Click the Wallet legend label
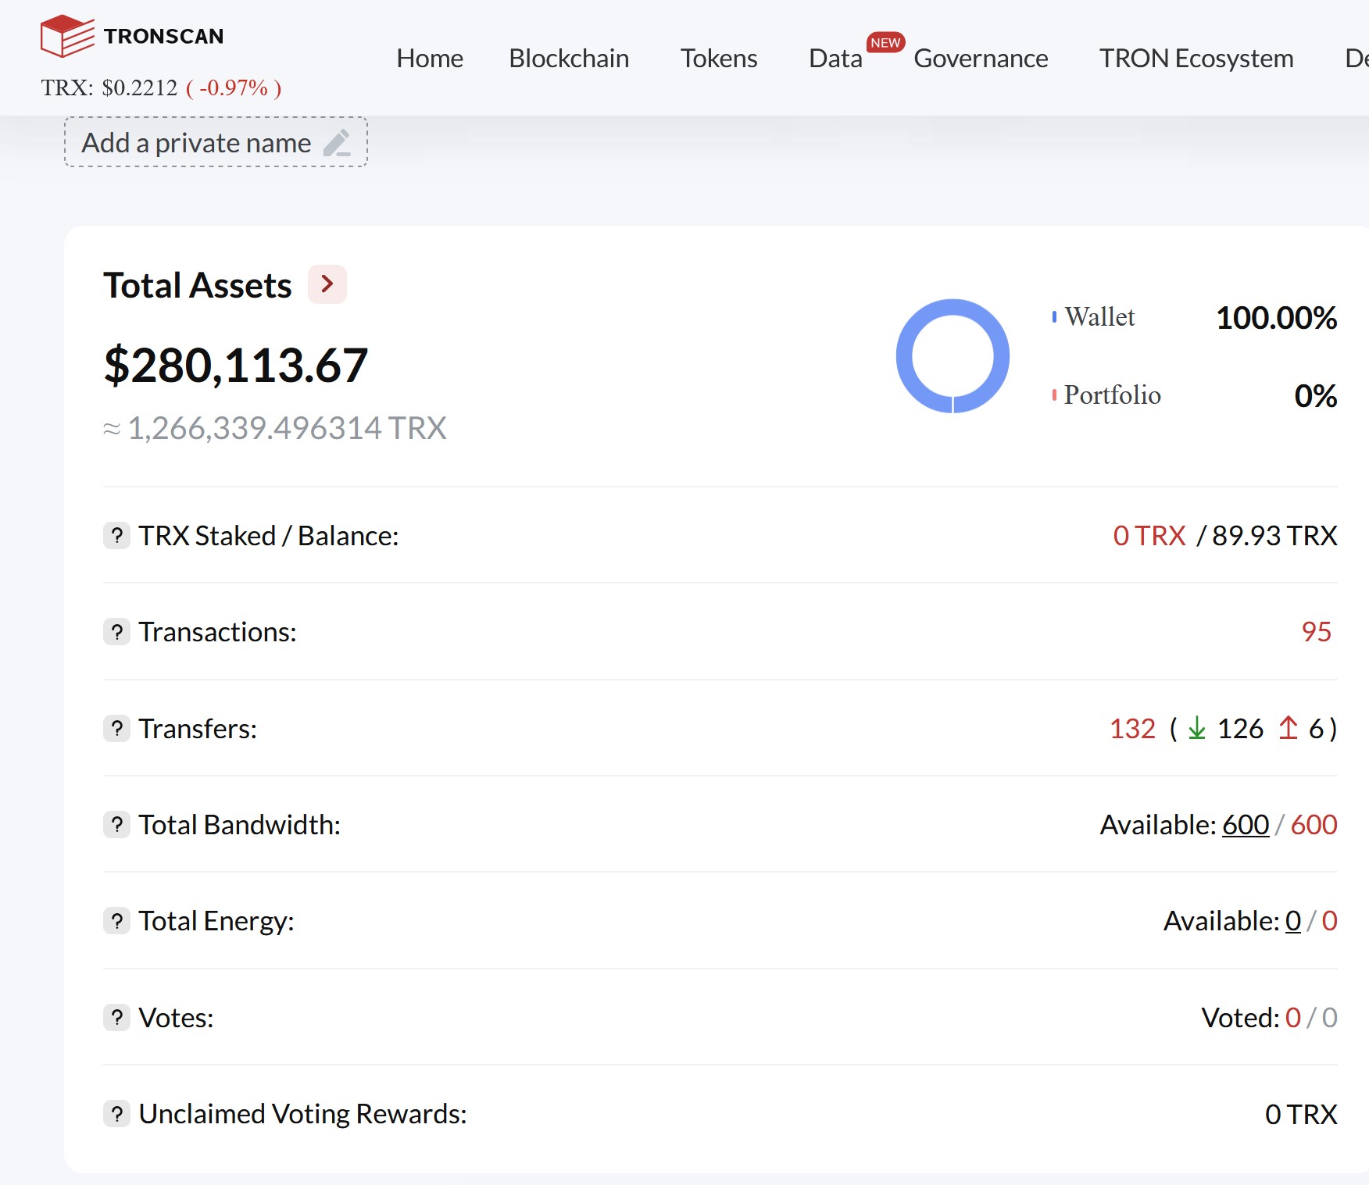1369x1185 pixels. tap(1099, 317)
